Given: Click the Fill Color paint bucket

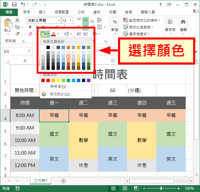Looking at the screenshot, I should coord(43,34).
